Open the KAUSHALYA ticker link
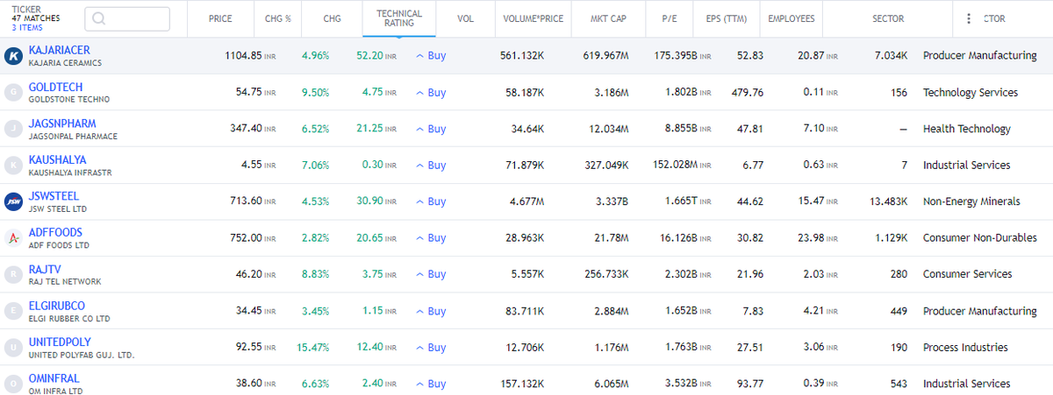The width and height of the screenshot is (1053, 395). point(58,160)
